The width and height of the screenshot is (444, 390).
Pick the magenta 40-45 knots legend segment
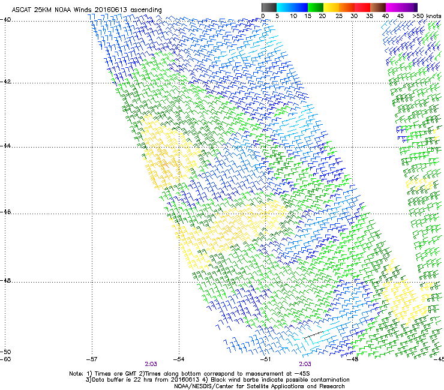pyautogui.click(x=394, y=7)
